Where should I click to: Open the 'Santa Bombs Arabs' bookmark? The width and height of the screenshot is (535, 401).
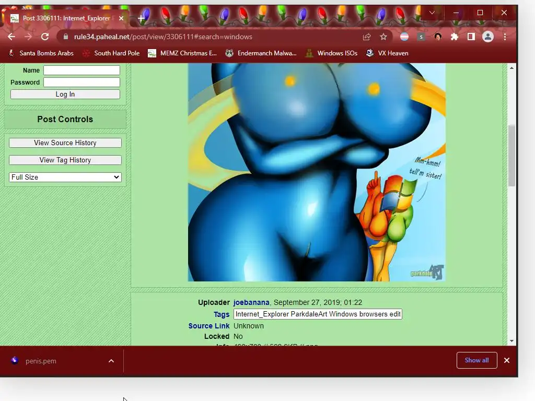(x=41, y=53)
